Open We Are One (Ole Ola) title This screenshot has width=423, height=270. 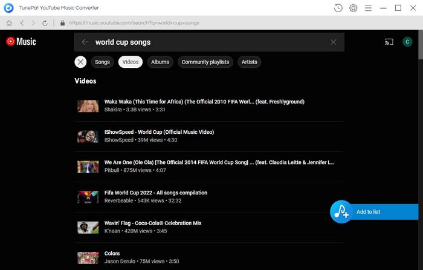pos(219,162)
